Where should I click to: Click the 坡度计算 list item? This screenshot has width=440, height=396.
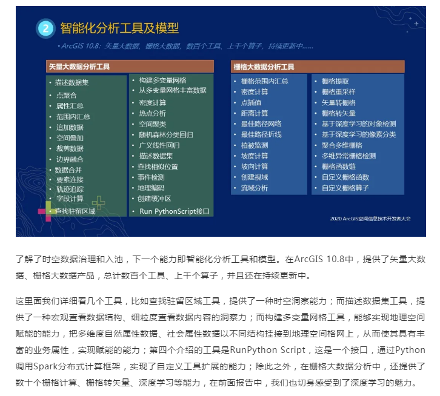pyautogui.click(x=255, y=156)
